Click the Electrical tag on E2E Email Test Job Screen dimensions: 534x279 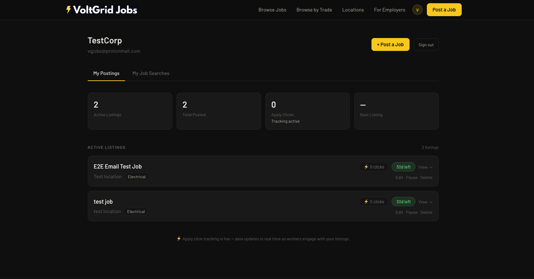click(137, 177)
